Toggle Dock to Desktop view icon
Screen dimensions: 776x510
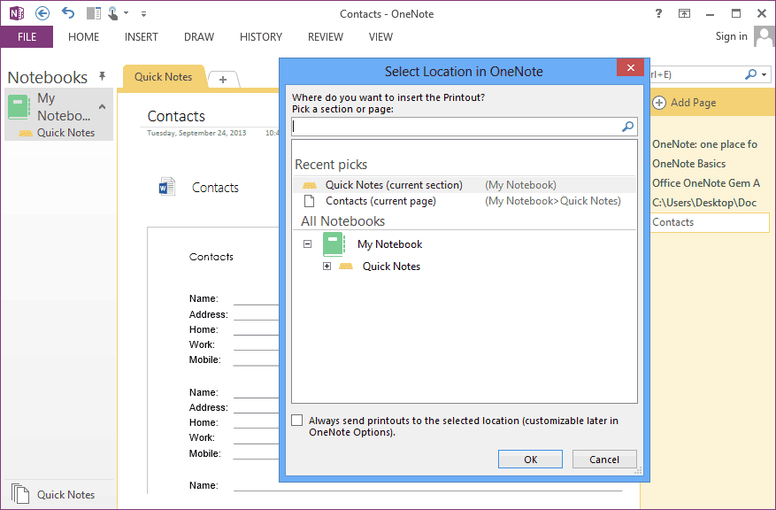93,13
